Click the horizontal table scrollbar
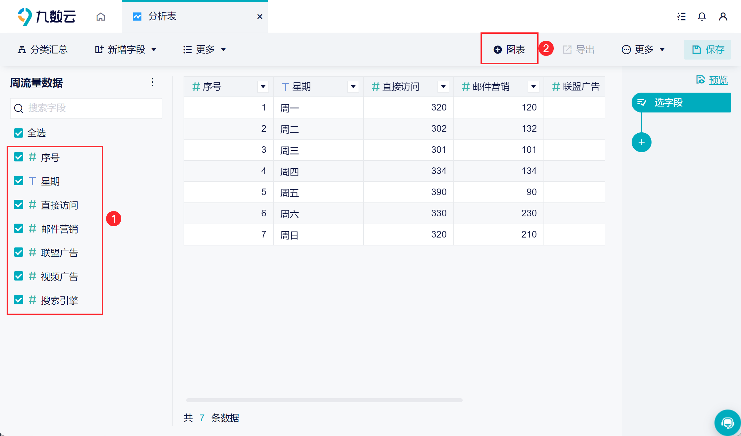 [324, 400]
